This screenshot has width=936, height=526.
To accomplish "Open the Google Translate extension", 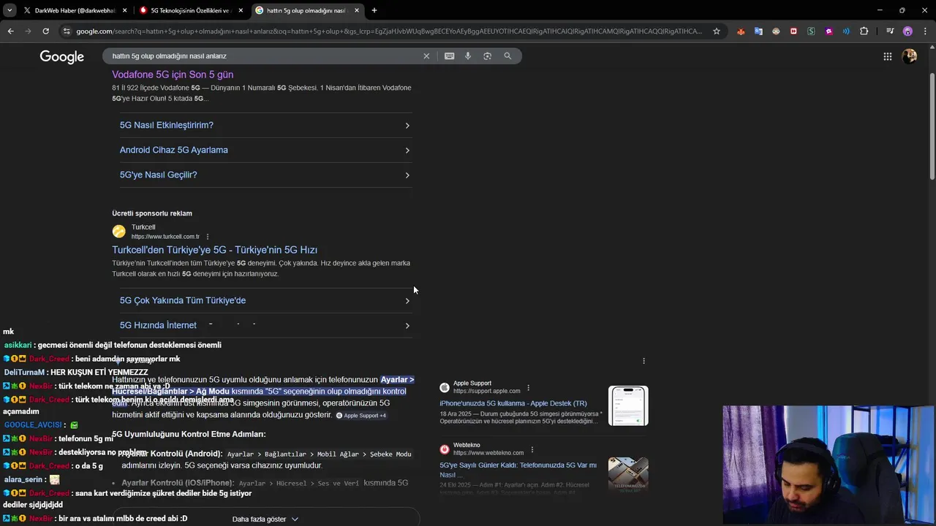I will point(758,31).
